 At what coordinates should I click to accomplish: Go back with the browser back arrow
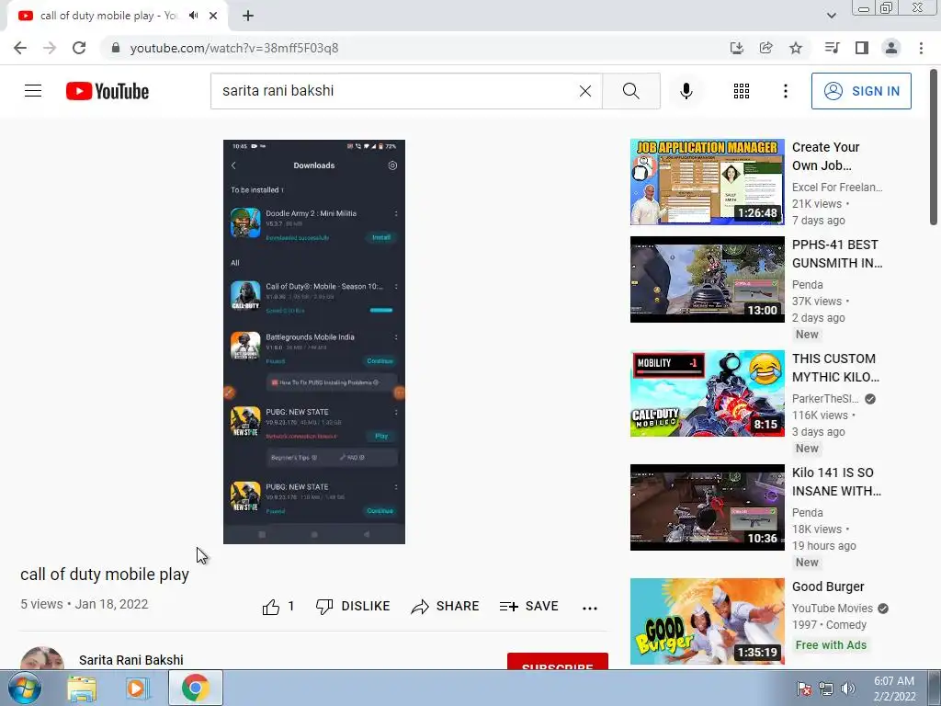[x=20, y=48]
